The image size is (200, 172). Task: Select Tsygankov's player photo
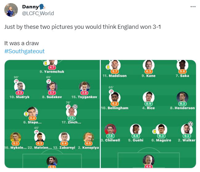[84, 86]
